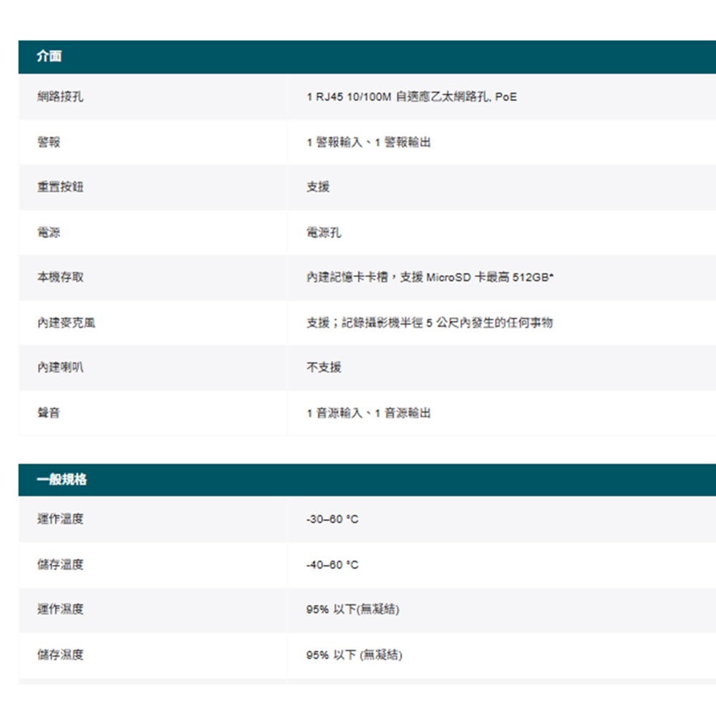Select the 警報 row label

[49, 142]
